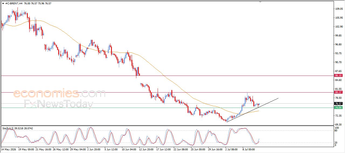Select the 80.37 red price label

[x=338, y=92]
